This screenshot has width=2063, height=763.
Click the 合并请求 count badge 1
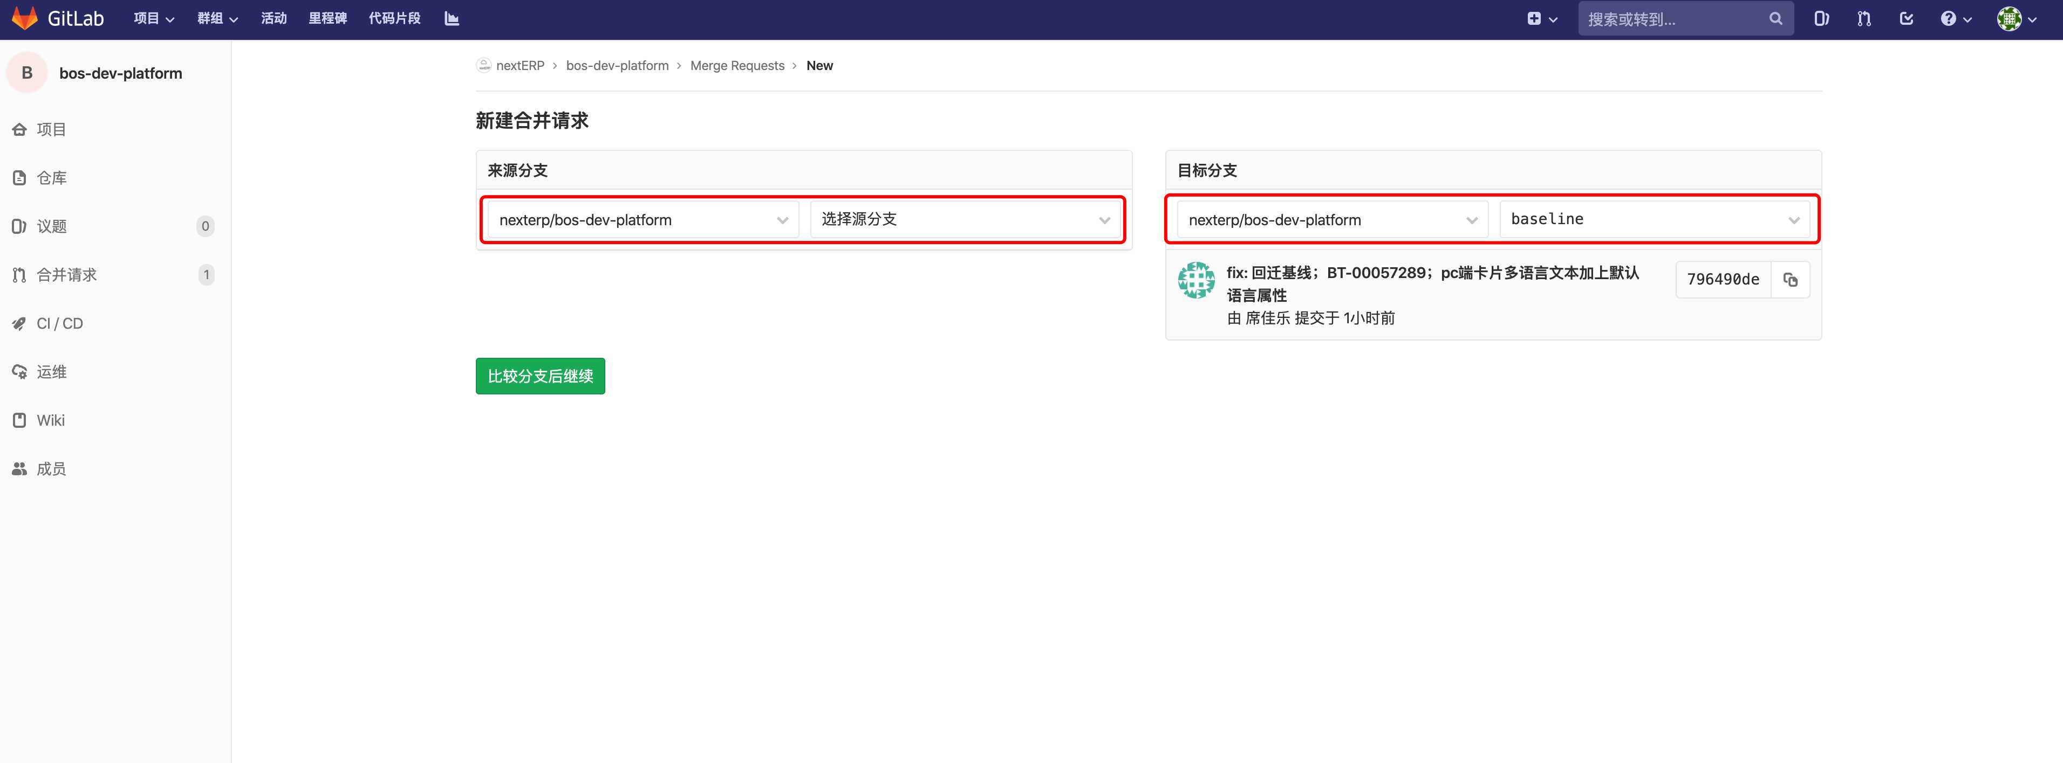click(206, 274)
